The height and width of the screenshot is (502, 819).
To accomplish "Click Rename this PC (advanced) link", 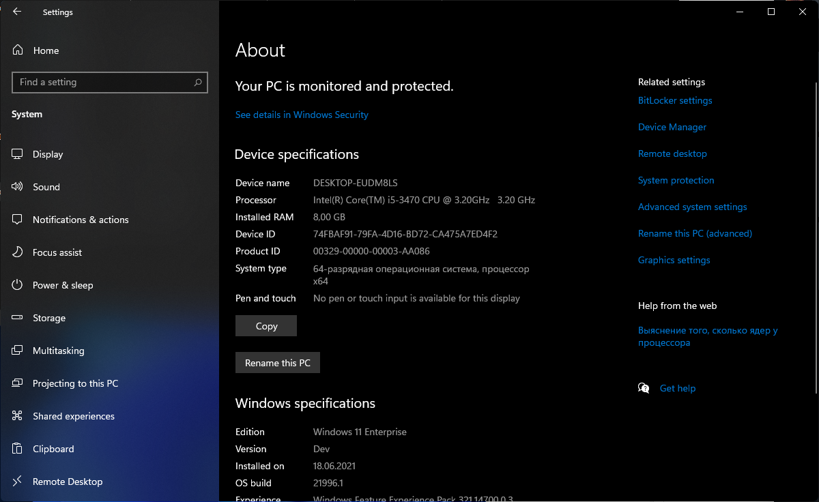I will point(695,233).
